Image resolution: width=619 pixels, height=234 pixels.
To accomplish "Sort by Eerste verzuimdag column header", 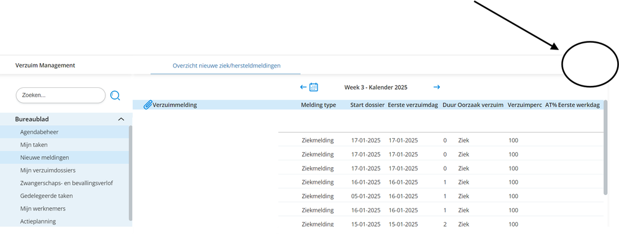I will point(412,105).
